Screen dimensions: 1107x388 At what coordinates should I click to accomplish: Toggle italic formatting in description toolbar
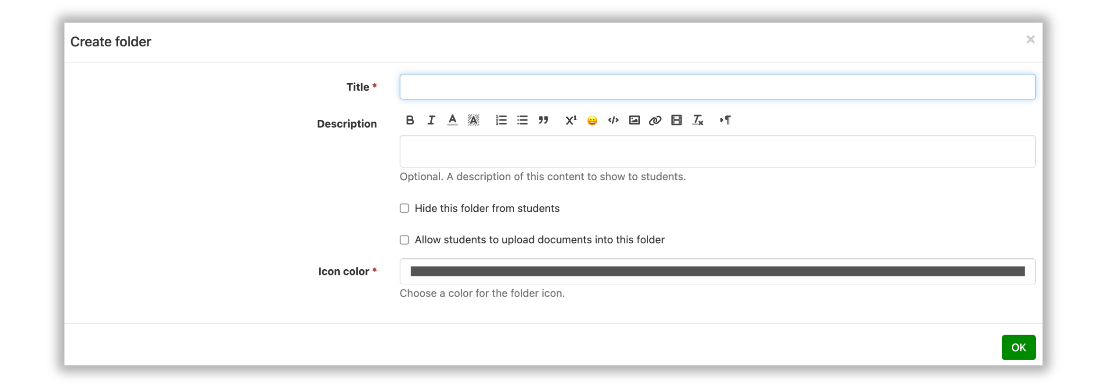pos(431,120)
